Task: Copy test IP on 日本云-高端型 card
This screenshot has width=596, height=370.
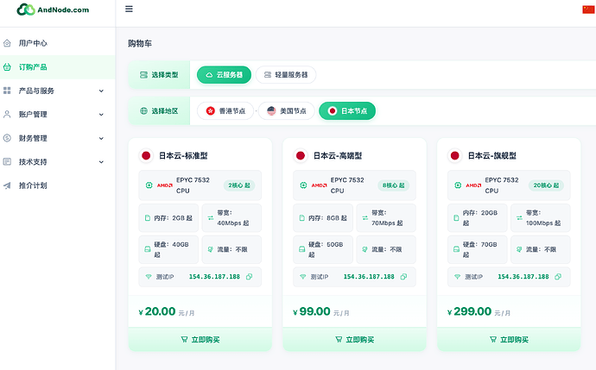Action: (403, 277)
